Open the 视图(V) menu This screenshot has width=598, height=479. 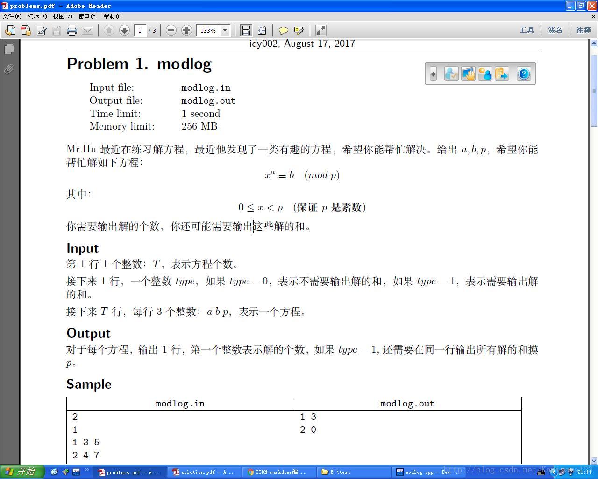[63, 16]
